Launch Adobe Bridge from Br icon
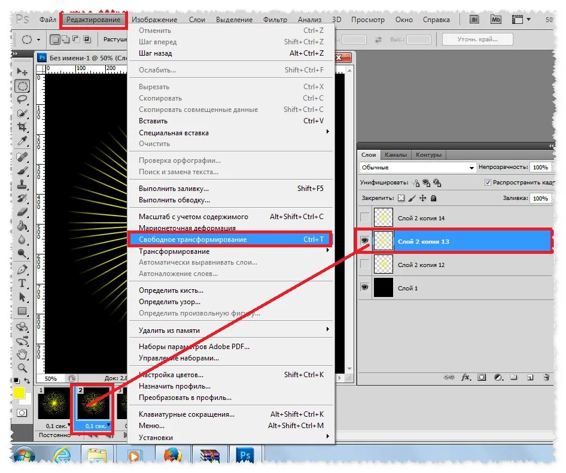 (474, 20)
